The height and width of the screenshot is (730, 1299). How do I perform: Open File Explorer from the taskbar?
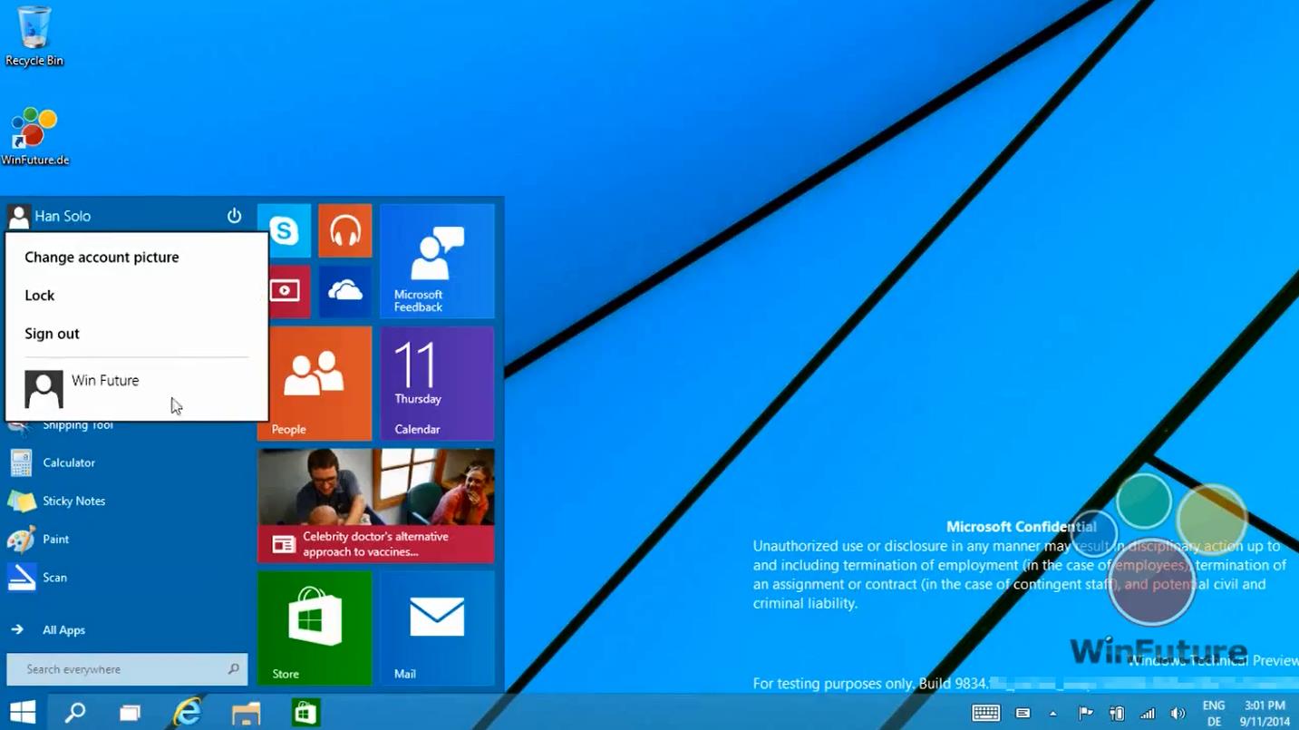pos(246,713)
